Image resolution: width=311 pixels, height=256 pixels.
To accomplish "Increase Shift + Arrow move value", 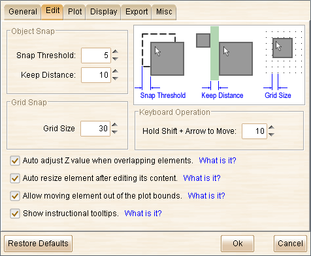I will (x=271, y=127).
